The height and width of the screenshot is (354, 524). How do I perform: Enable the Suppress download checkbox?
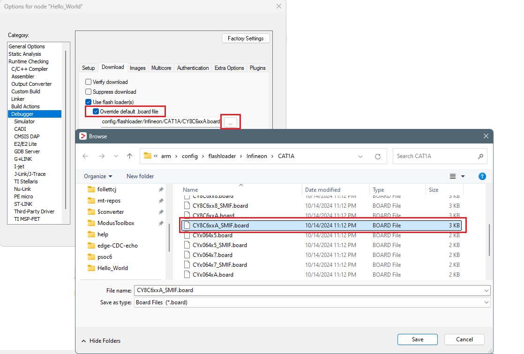(x=88, y=91)
